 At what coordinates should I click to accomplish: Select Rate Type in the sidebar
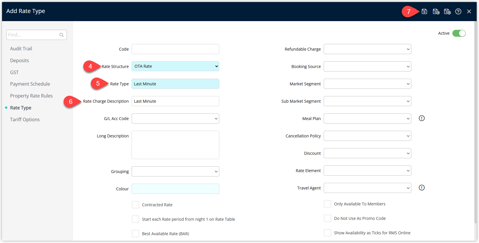pyautogui.click(x=21, y=108)
